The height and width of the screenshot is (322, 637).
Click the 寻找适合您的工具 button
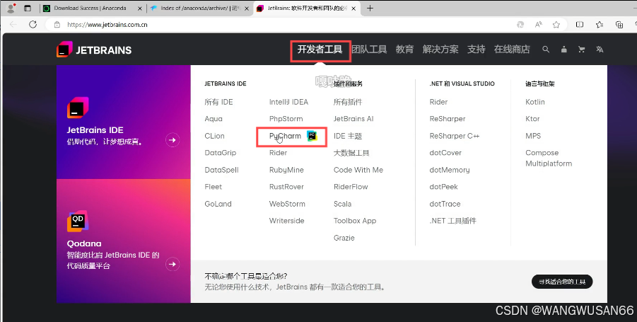pos(562,282)
